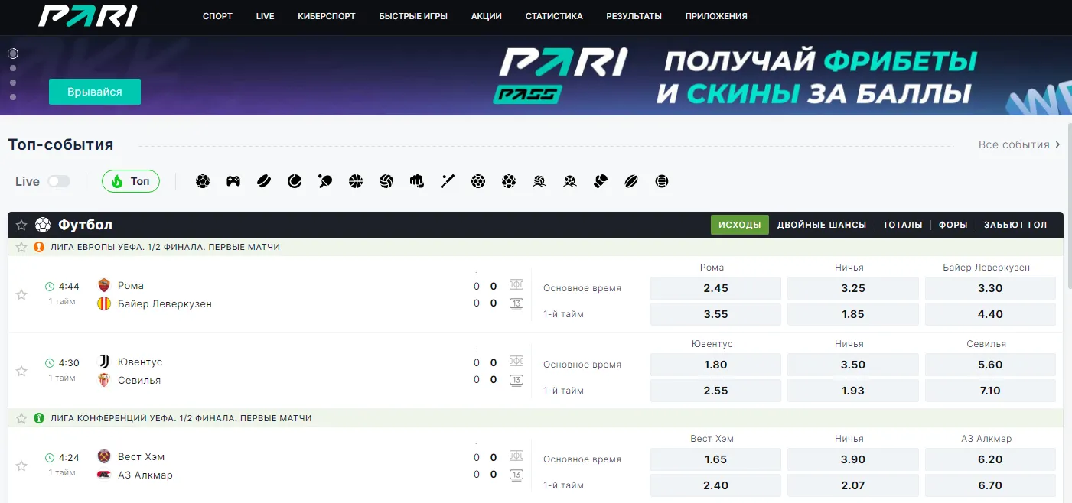Toggle the Live events switch
This screenshot has width=1072, height=503.
pos(58,181)
